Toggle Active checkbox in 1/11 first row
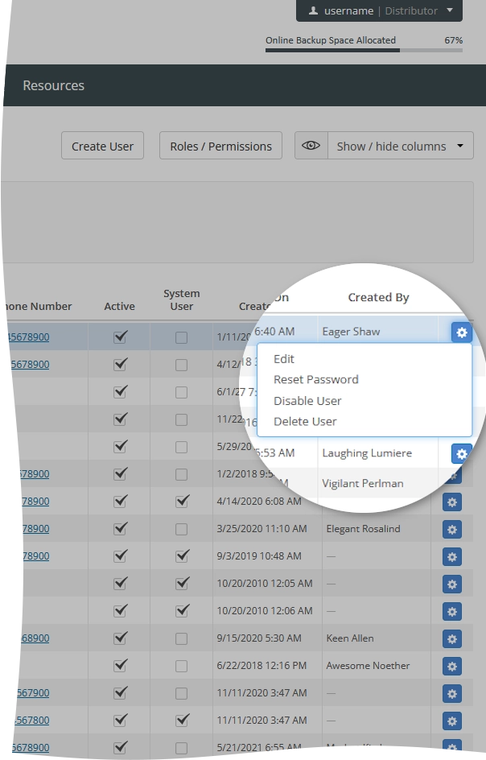Viewport: 486px width, 760px height. click(120, 337)
